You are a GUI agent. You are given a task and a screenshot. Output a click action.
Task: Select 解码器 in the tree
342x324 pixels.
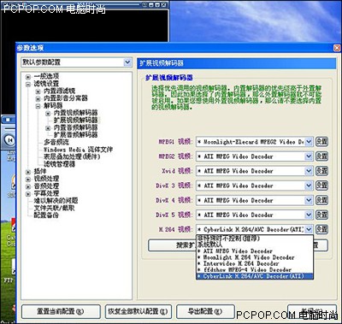tap(53, 106)
